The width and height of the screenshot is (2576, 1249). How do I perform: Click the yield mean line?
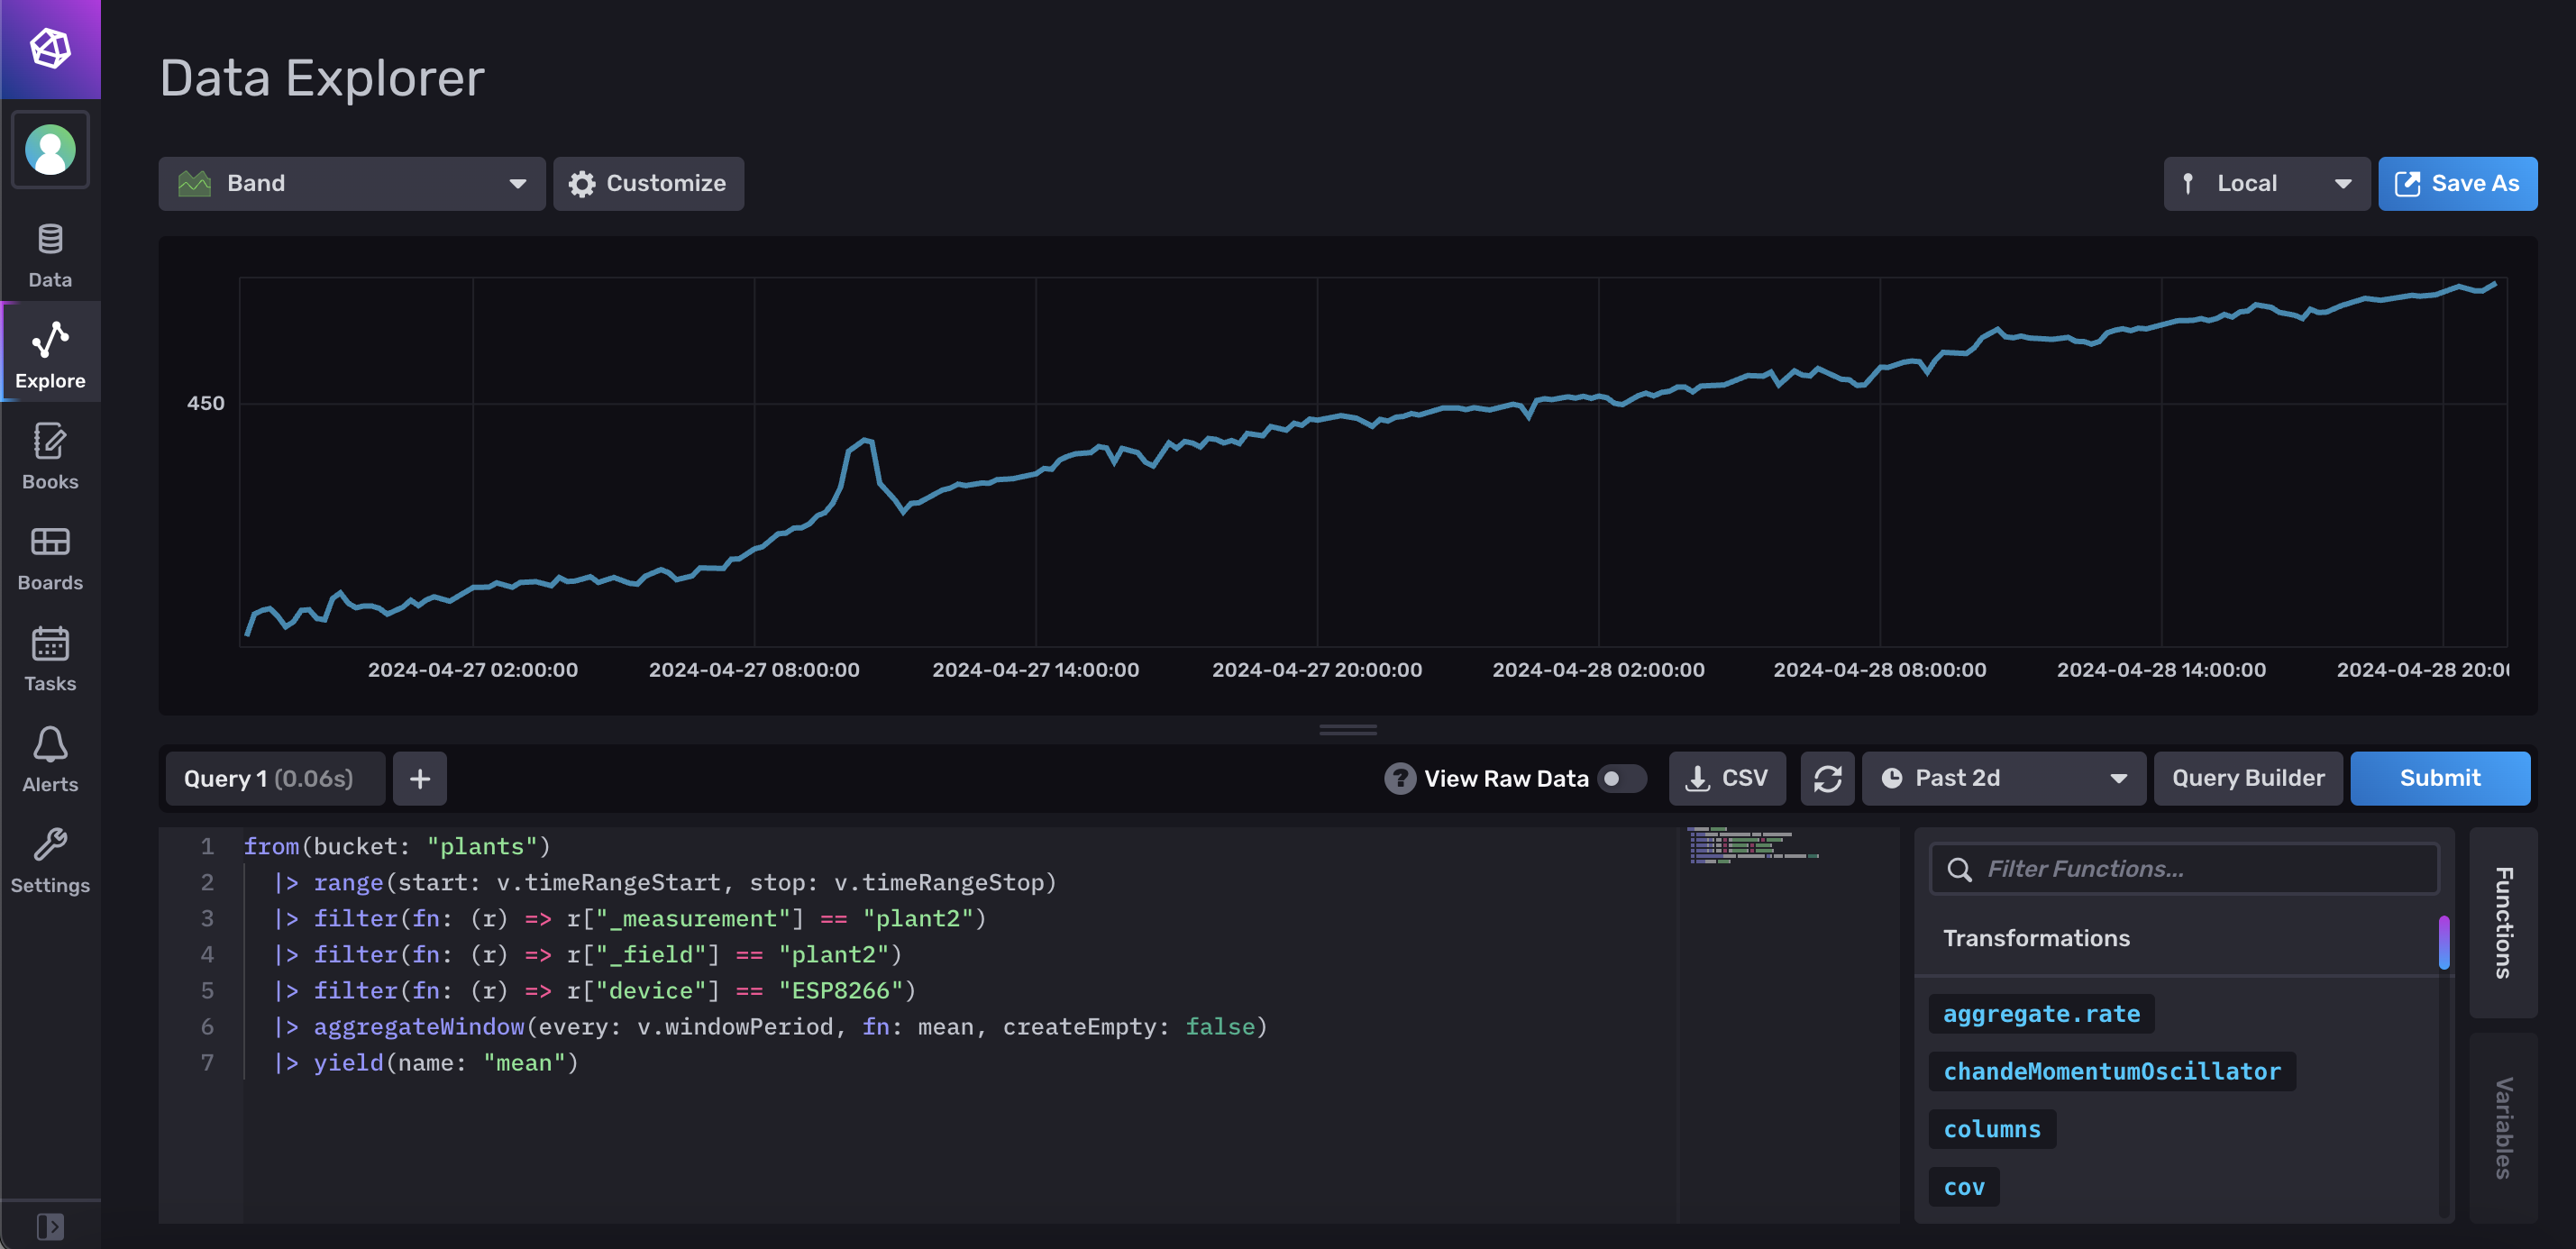click(427, 1062)
